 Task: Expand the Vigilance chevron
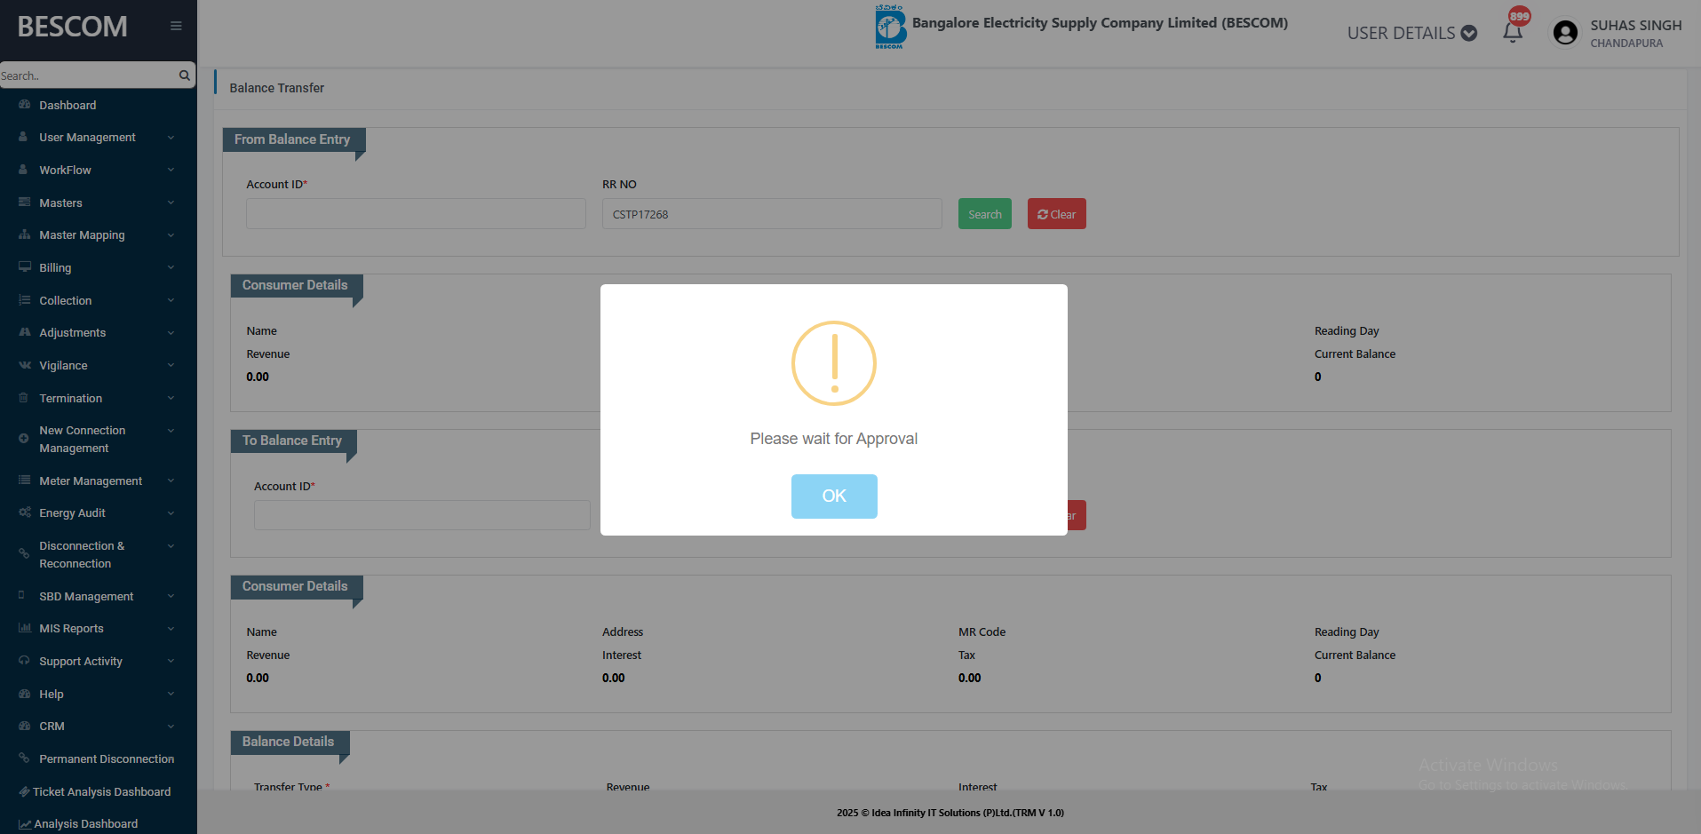pos(171,365)
